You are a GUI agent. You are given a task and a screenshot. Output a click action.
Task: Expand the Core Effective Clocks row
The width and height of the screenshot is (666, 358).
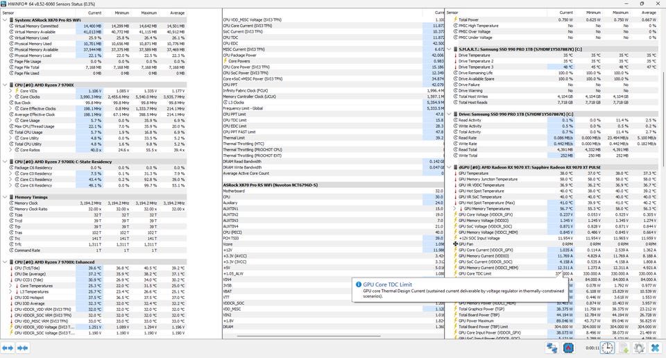coord(10,109)
